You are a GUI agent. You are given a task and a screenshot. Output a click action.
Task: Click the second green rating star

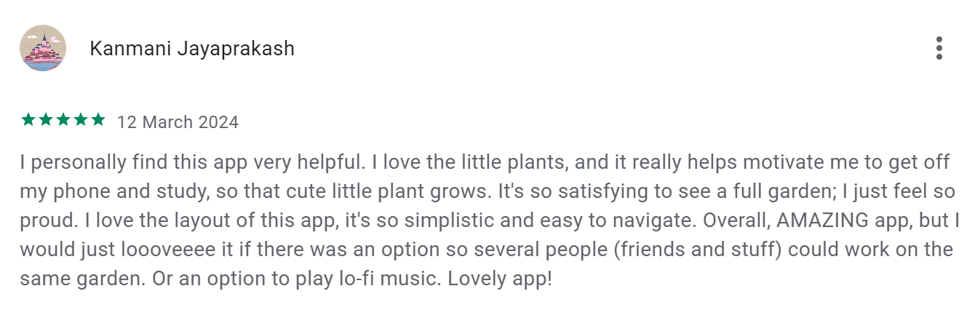click(x=46, y=119)
